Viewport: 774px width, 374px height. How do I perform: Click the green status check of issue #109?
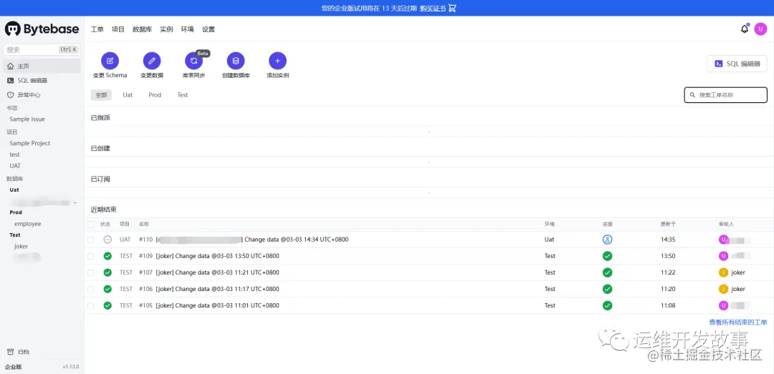coord(107,256)
